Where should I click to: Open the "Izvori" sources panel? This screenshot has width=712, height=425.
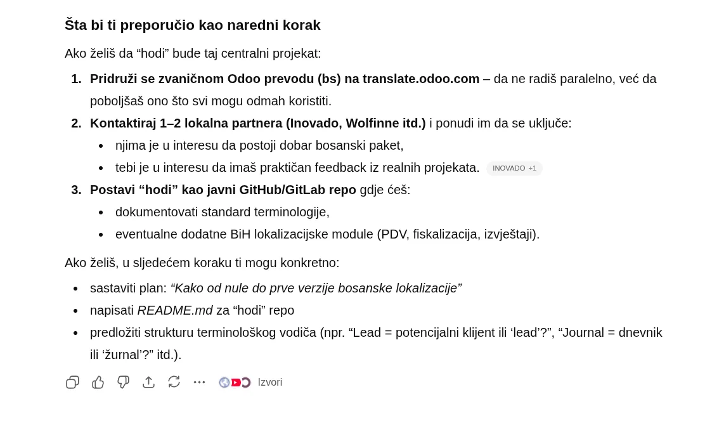pyautogui.click(x=269, y=382)
